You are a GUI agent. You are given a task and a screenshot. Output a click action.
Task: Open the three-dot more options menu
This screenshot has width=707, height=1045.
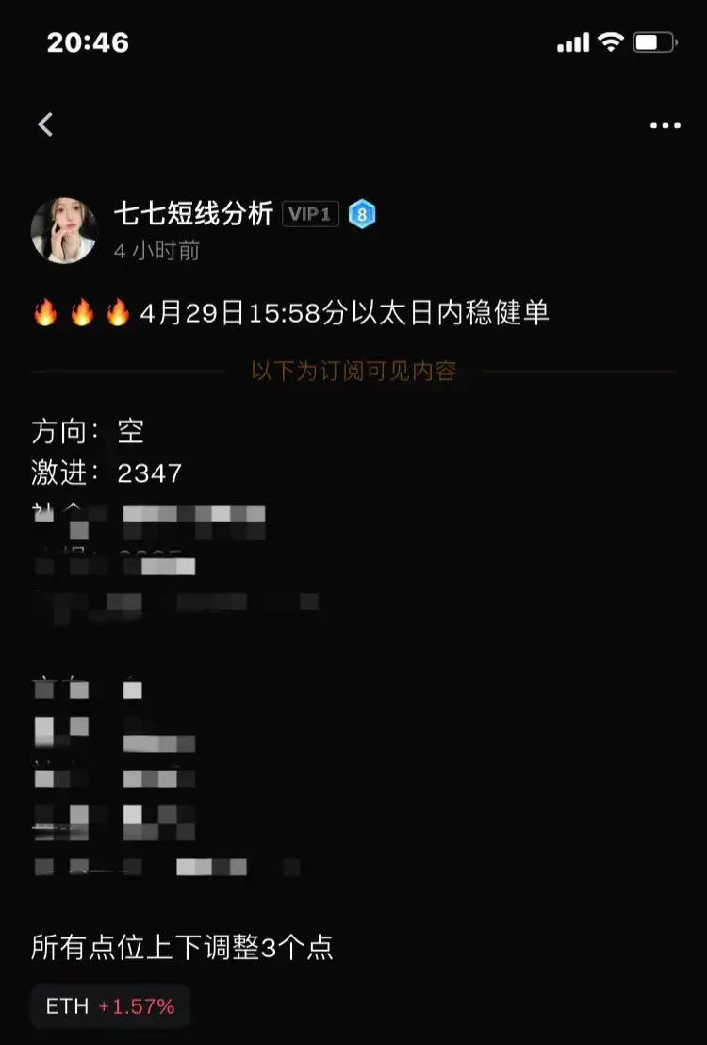click(665, 125)
